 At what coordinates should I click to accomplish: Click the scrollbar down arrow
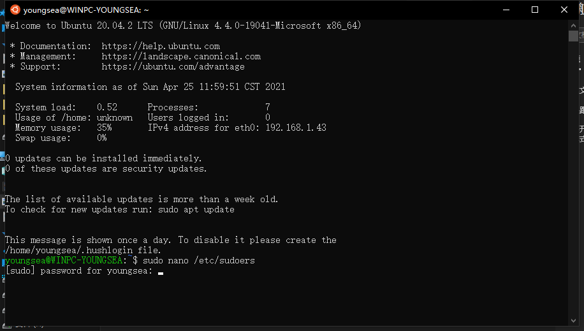tap(573, 321)
